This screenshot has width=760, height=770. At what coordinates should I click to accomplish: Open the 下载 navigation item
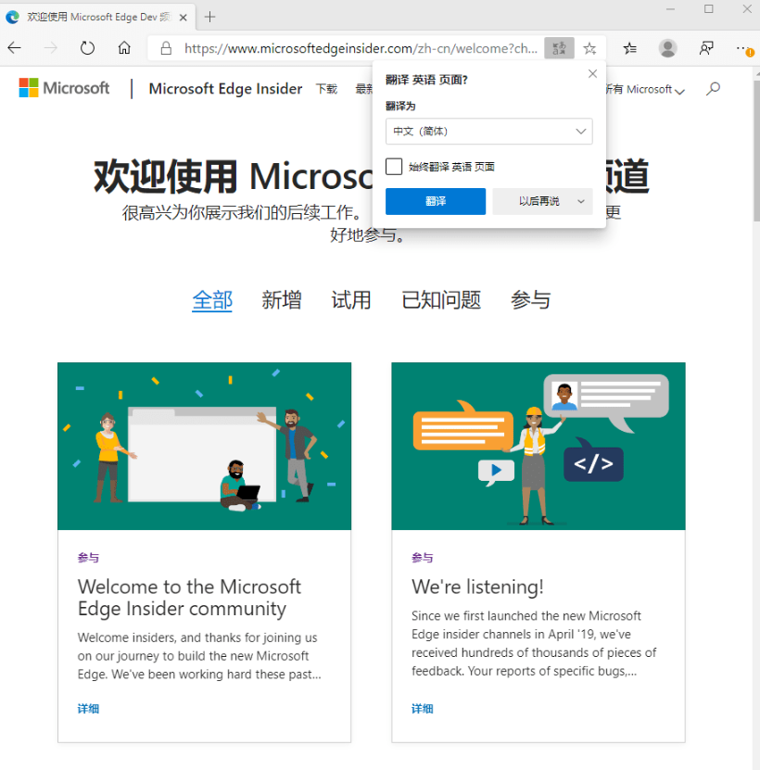326,89
